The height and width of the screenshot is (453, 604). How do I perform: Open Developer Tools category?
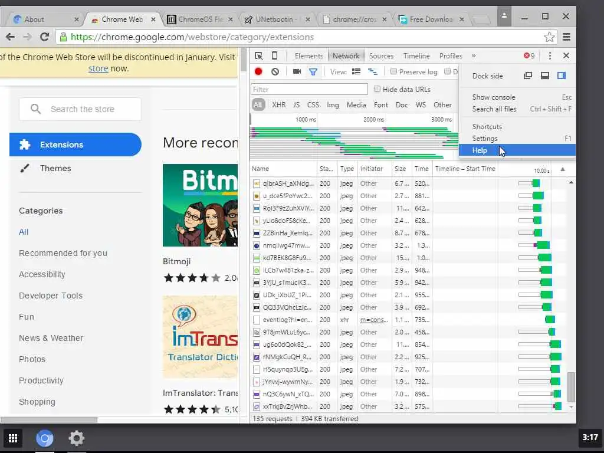51,296
